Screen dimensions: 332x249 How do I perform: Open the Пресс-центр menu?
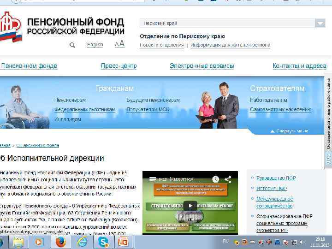pos(119,66)
